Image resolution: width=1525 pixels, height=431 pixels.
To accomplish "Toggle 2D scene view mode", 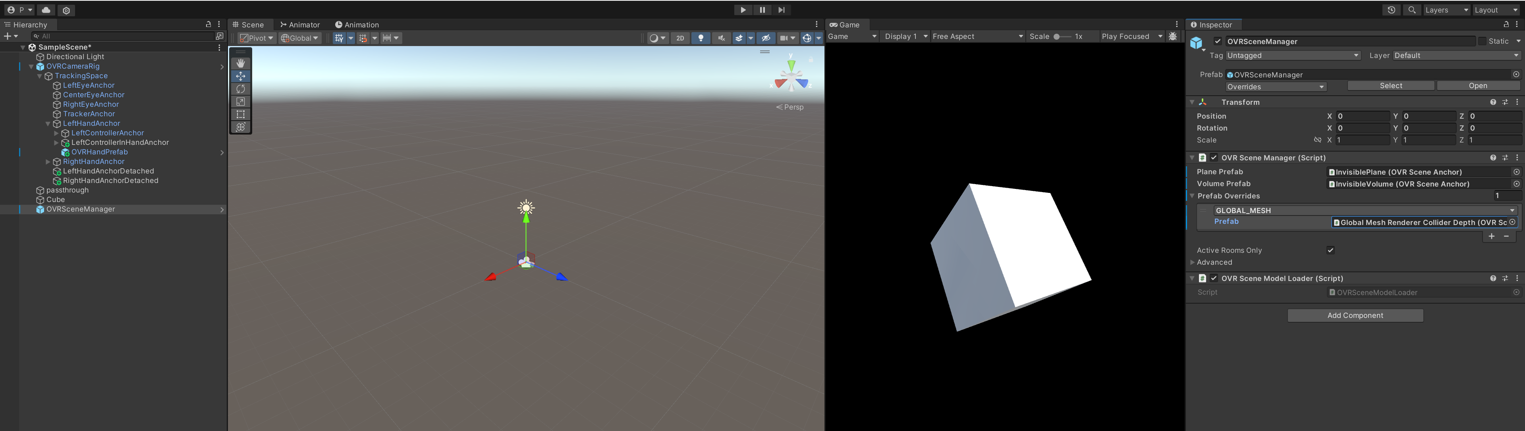I will (x=680, y=38).
